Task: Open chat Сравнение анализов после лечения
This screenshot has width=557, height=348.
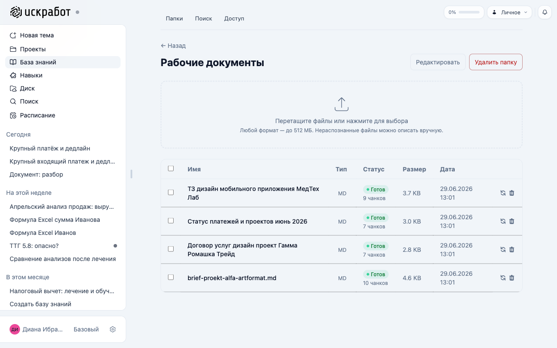Action: pyautogui.click(x=63, y=259)
